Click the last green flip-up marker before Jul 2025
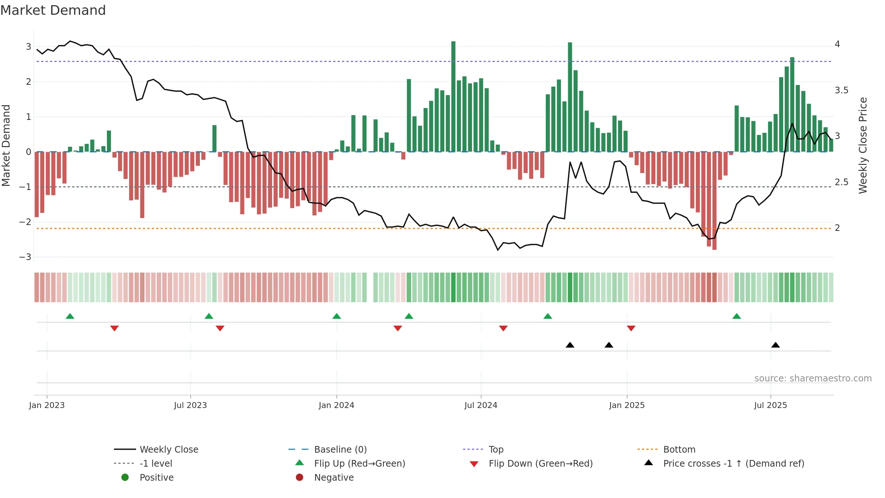The image size is (885, 498). point(737,316)
